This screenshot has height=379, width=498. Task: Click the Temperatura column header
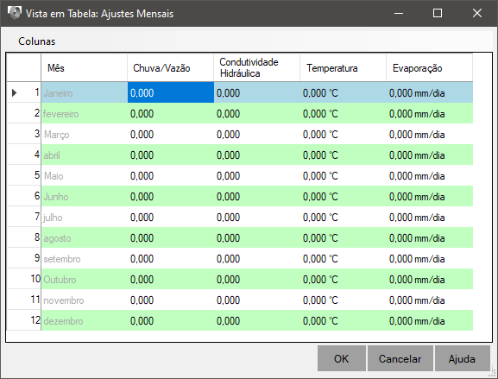344,67
